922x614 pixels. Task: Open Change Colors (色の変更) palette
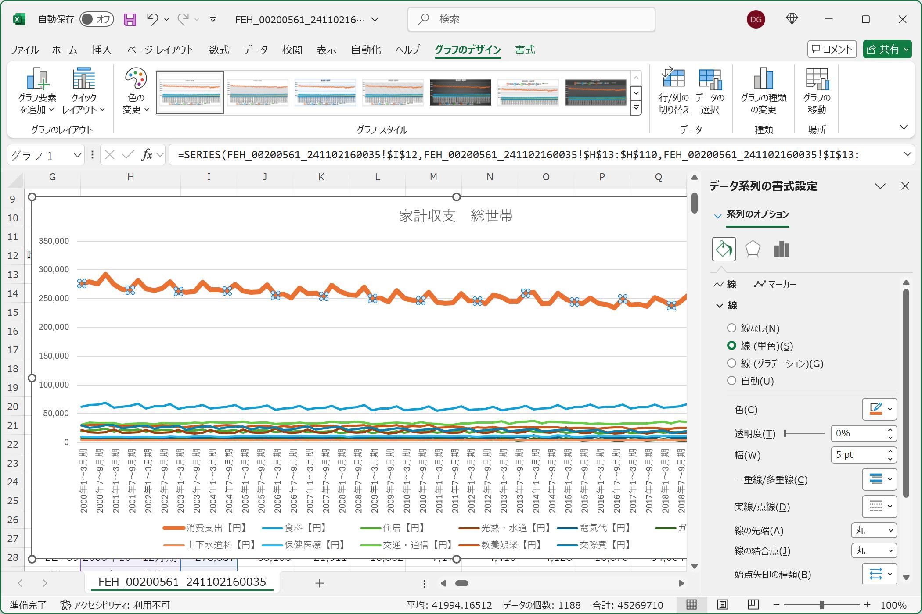pyautogui.click(x=136, y=91)
